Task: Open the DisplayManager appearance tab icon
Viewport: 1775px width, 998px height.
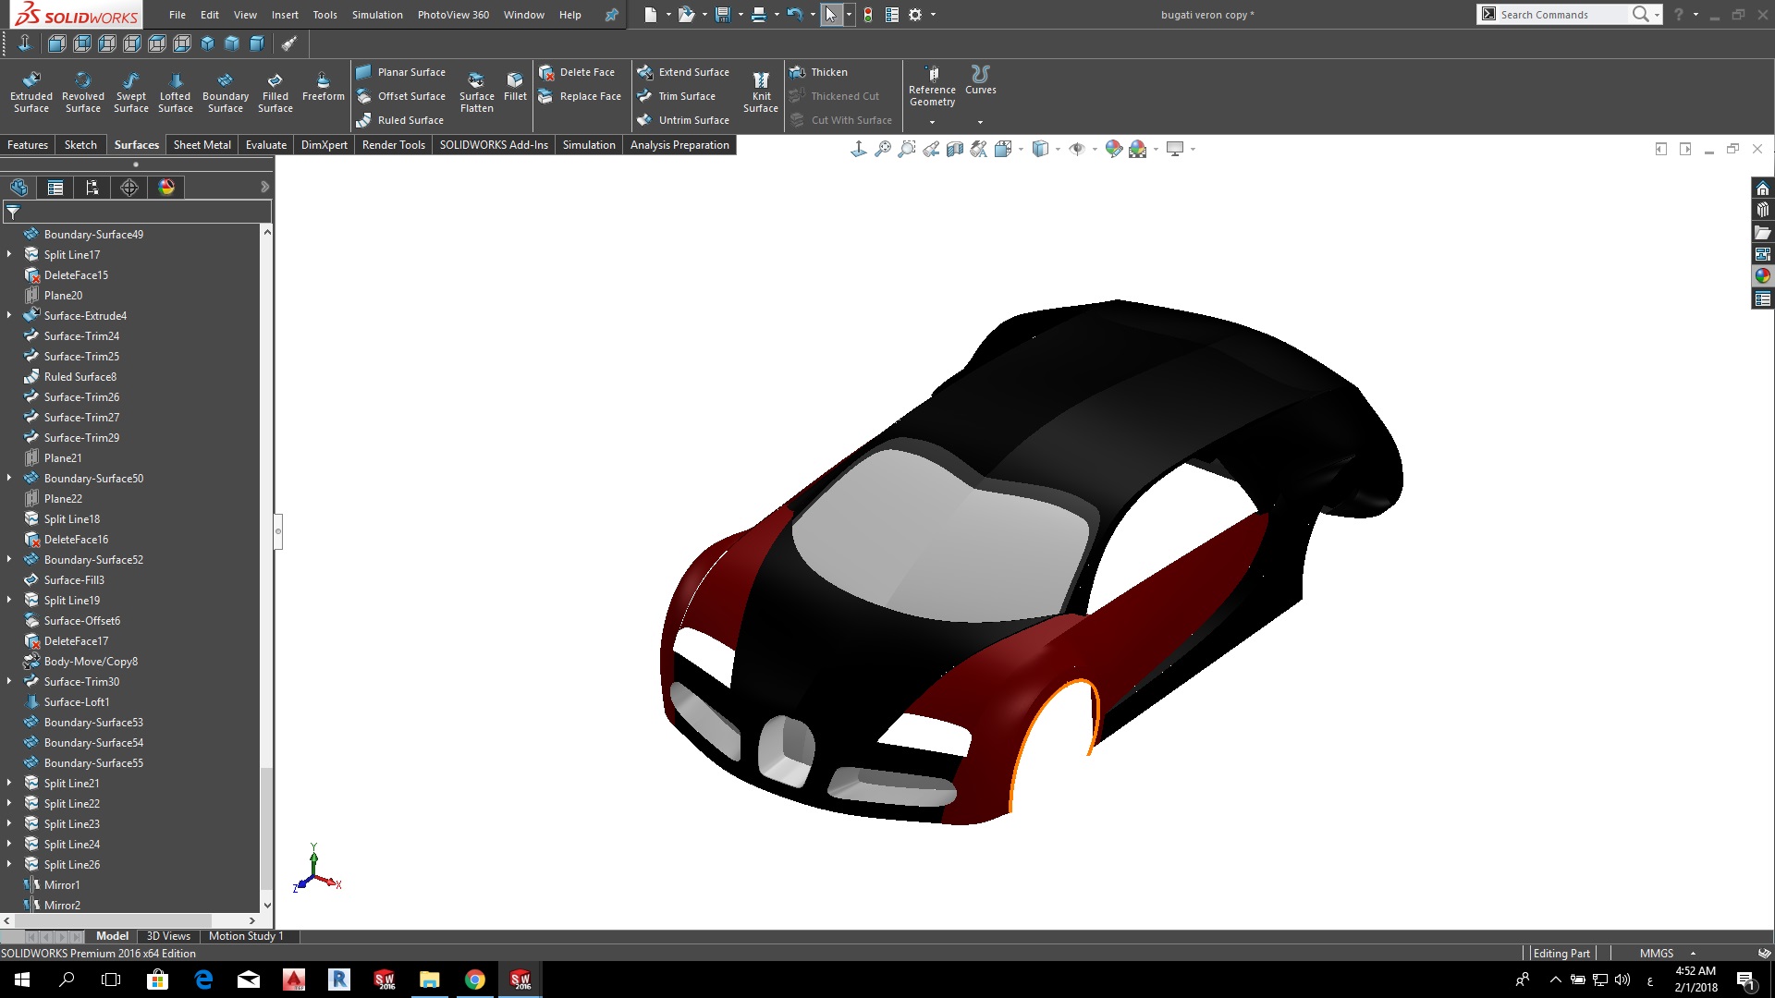Action: tap(166, 188)
